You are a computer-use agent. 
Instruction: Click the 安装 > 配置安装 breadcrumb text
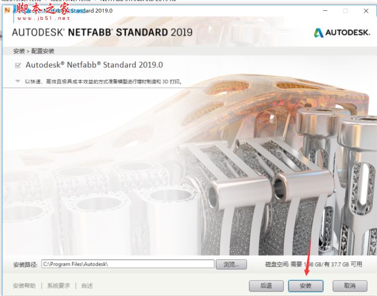(x=33, y=51)
